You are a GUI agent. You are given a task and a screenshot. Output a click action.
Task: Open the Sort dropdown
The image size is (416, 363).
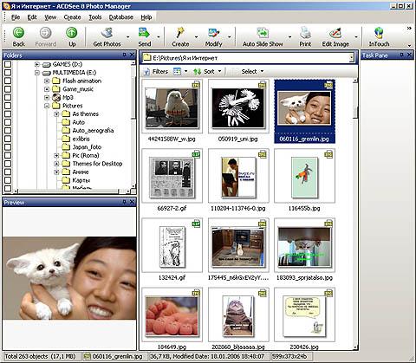pyautogui.click(x=207, y=71)
